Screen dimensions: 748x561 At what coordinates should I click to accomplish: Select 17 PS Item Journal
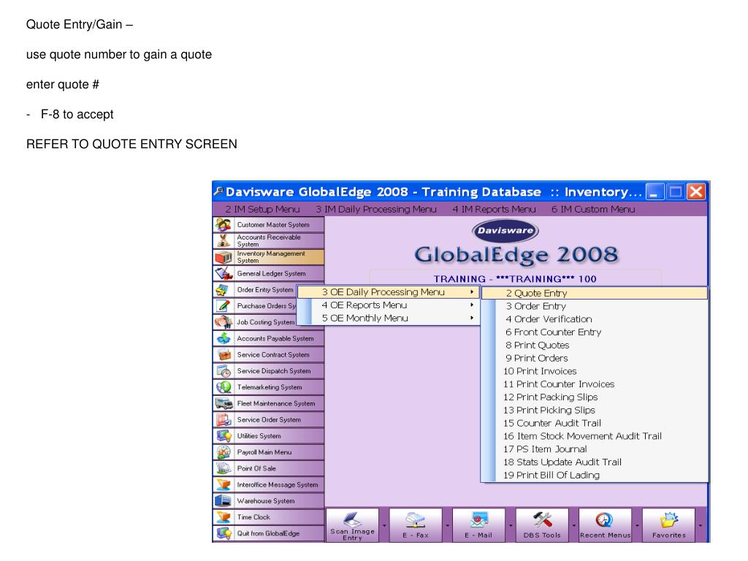595,449
